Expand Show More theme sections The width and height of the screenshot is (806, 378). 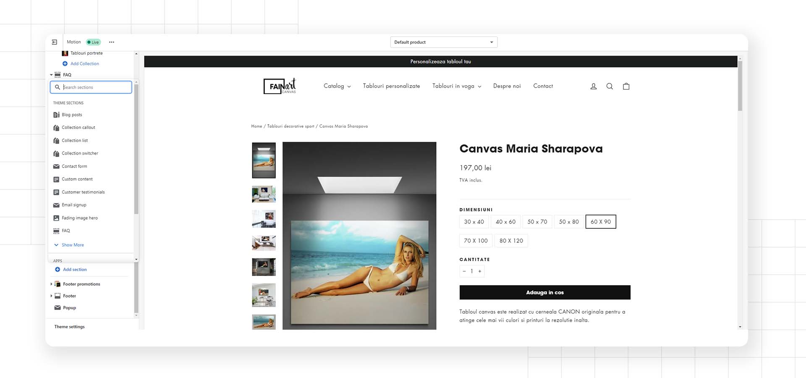(x=69, y=245)
